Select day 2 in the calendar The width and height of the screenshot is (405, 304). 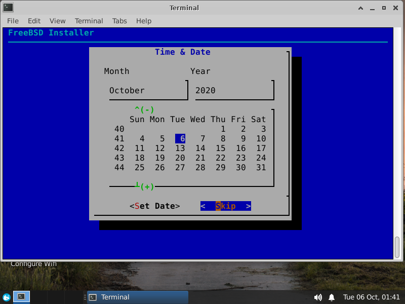click(244, 129)
